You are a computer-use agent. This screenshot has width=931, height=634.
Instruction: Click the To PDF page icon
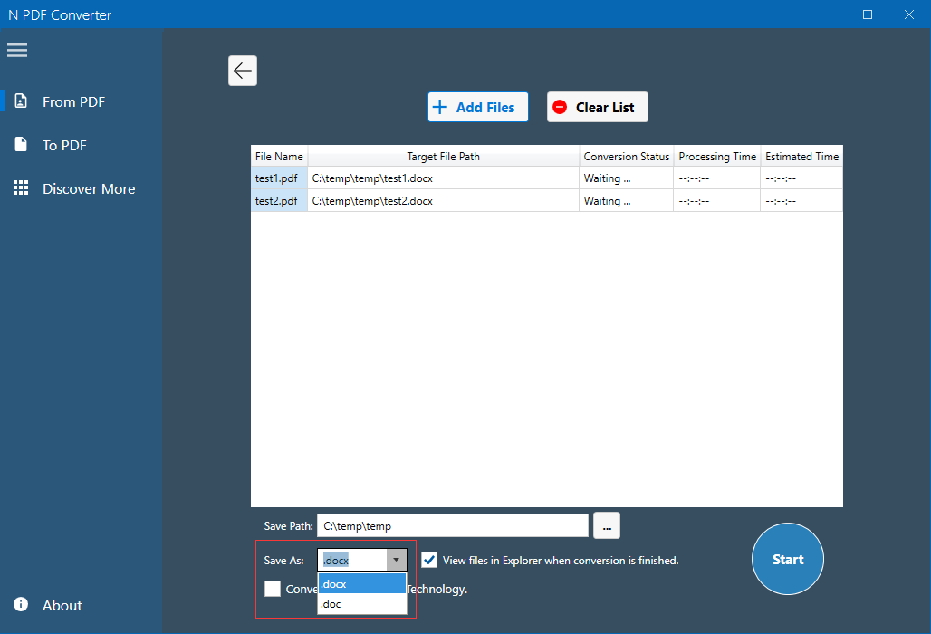21,145
